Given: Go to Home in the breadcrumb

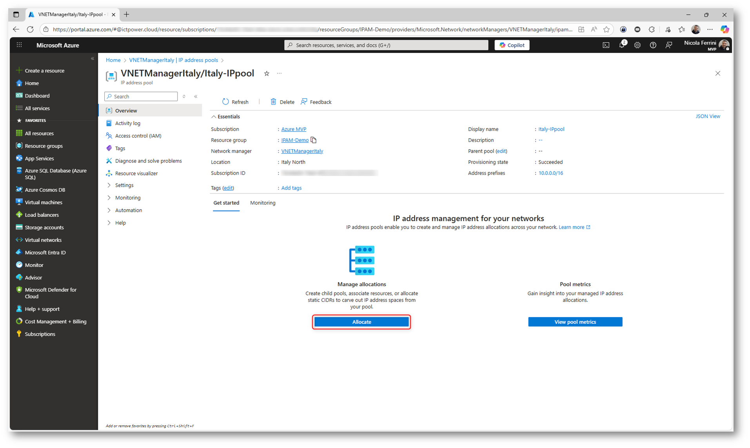Looking at the screenshot, I should click(113, 60).
